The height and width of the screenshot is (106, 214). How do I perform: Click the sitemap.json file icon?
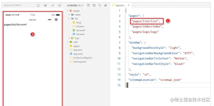click(71, 62)
